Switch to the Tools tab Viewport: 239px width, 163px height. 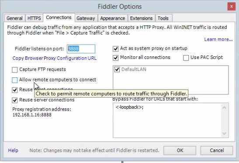[163, 18]
